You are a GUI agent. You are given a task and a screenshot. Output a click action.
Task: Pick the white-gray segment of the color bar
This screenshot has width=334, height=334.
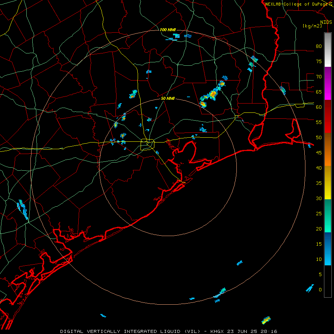pyautogui.click(x=328, y=50)
